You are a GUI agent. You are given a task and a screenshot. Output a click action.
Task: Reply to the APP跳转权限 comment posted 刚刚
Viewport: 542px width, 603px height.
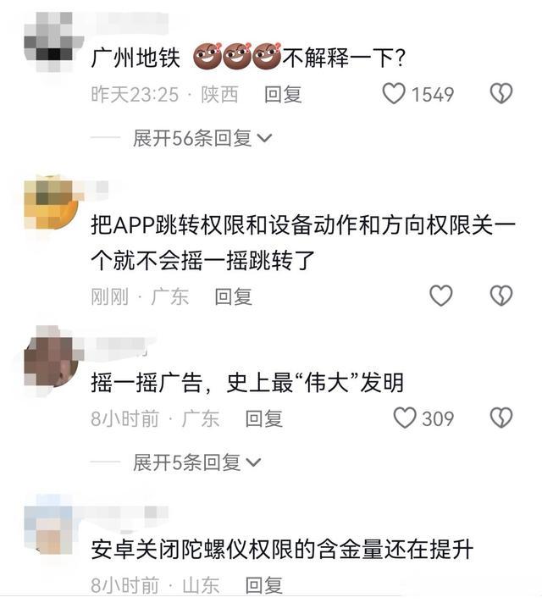(x=234, y=296)
